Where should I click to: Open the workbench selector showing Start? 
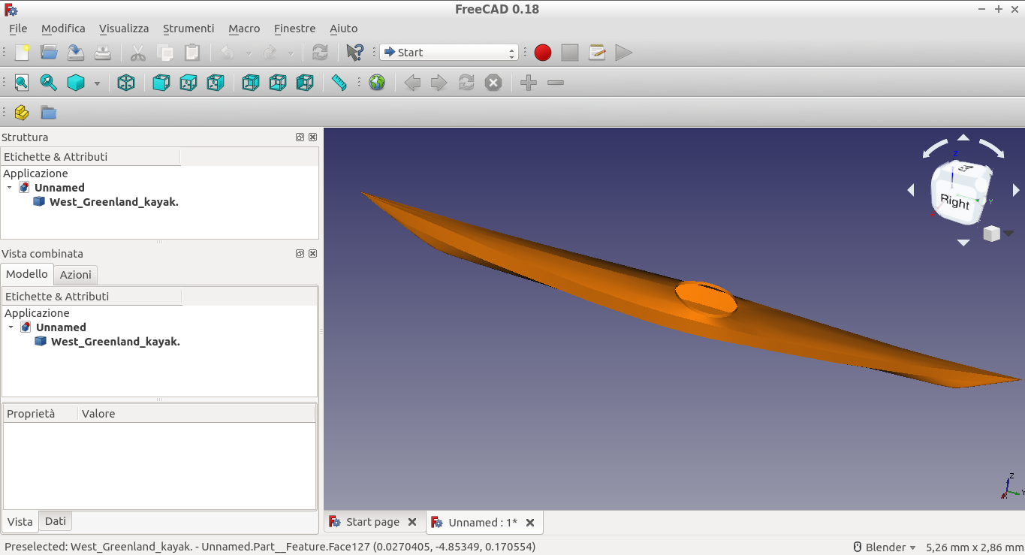(x=449, y=53)
